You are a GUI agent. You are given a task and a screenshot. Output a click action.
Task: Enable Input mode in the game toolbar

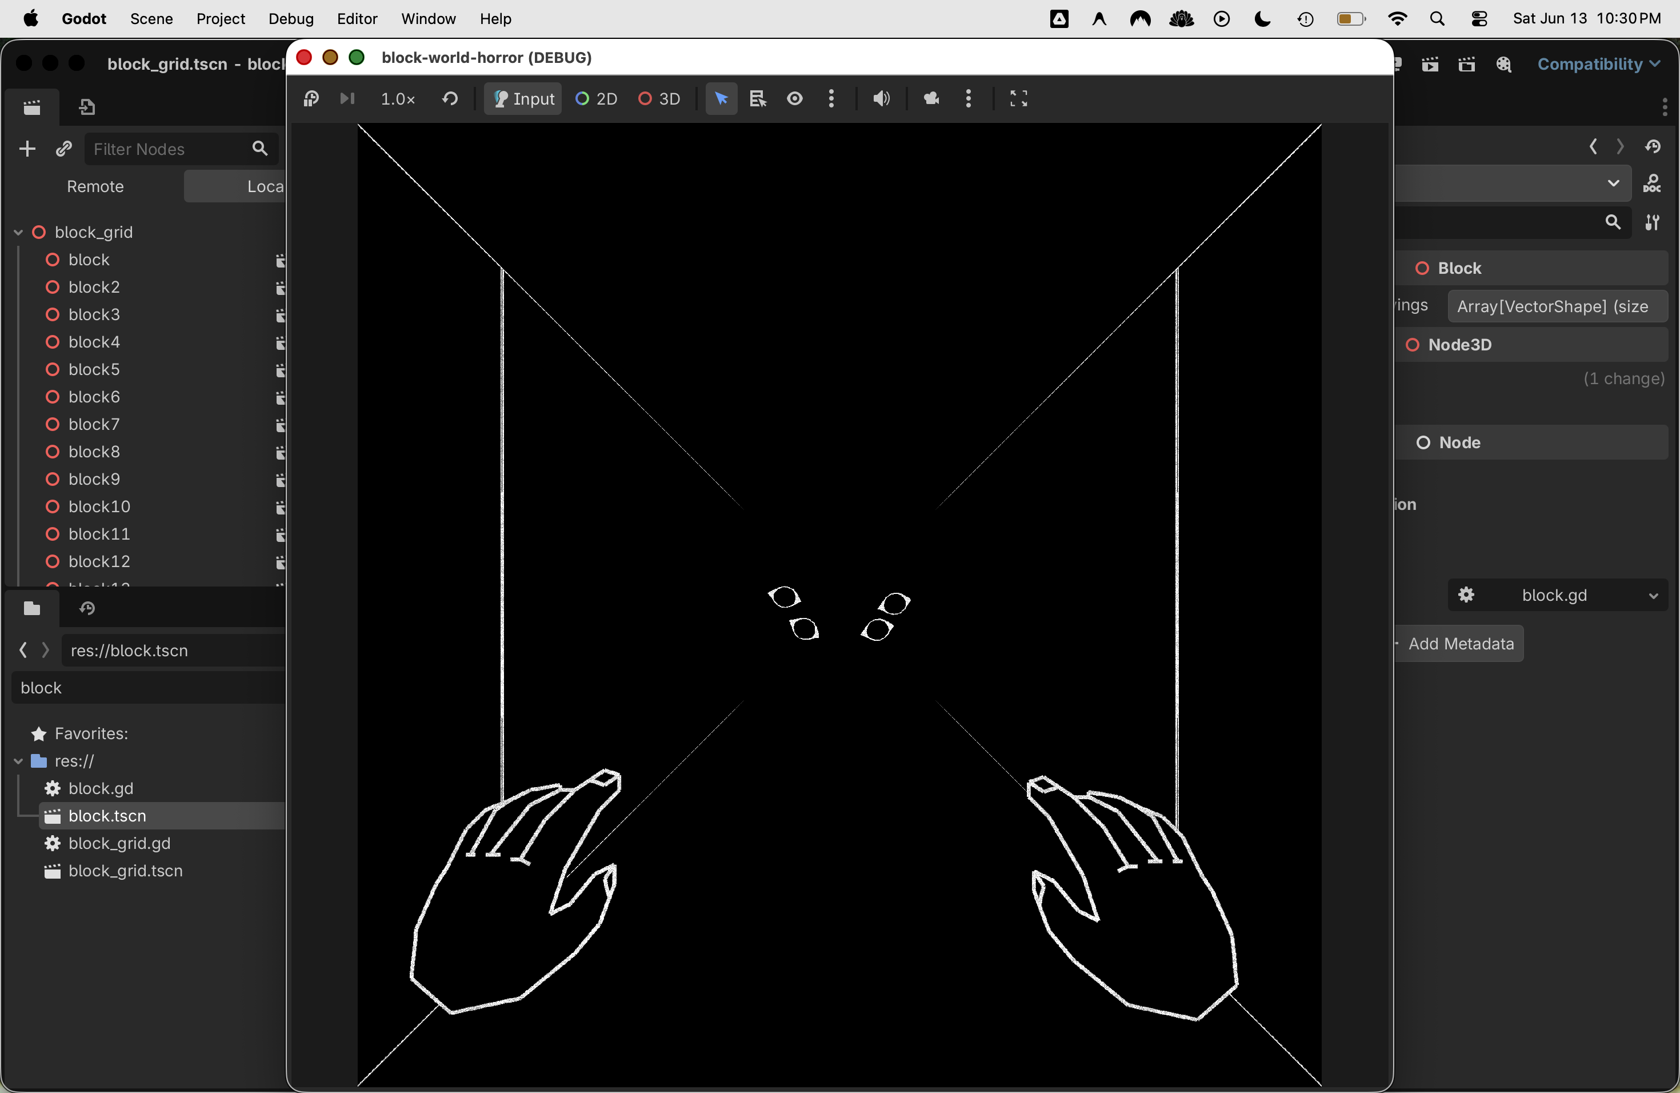(523, 99)
